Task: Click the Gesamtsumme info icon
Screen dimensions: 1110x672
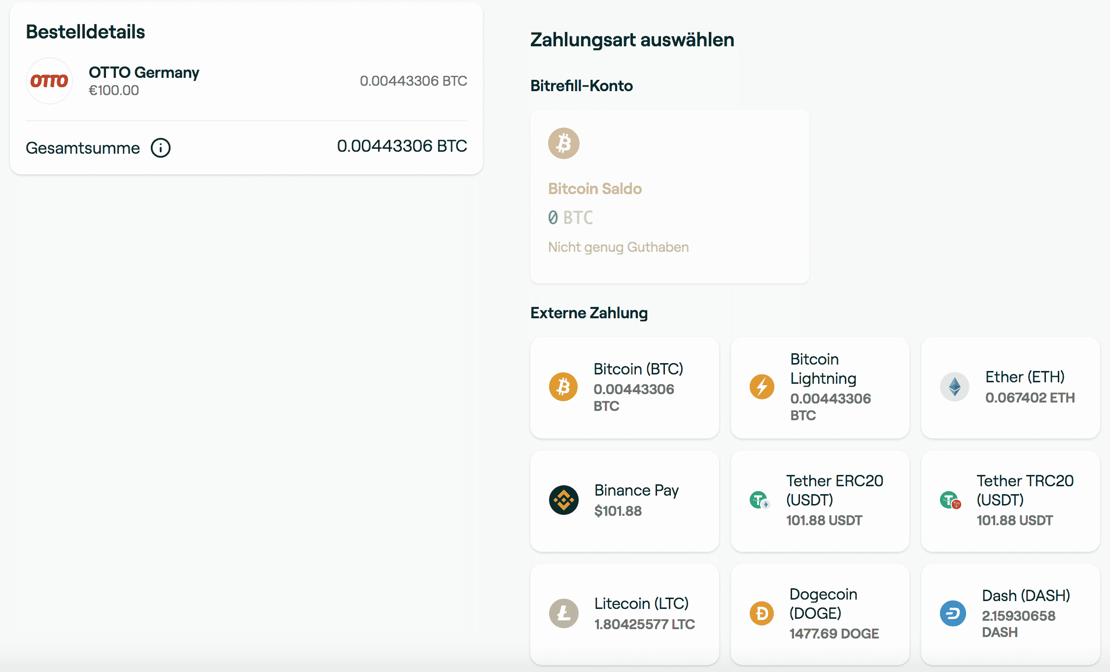Action: [x=161, y=148]
